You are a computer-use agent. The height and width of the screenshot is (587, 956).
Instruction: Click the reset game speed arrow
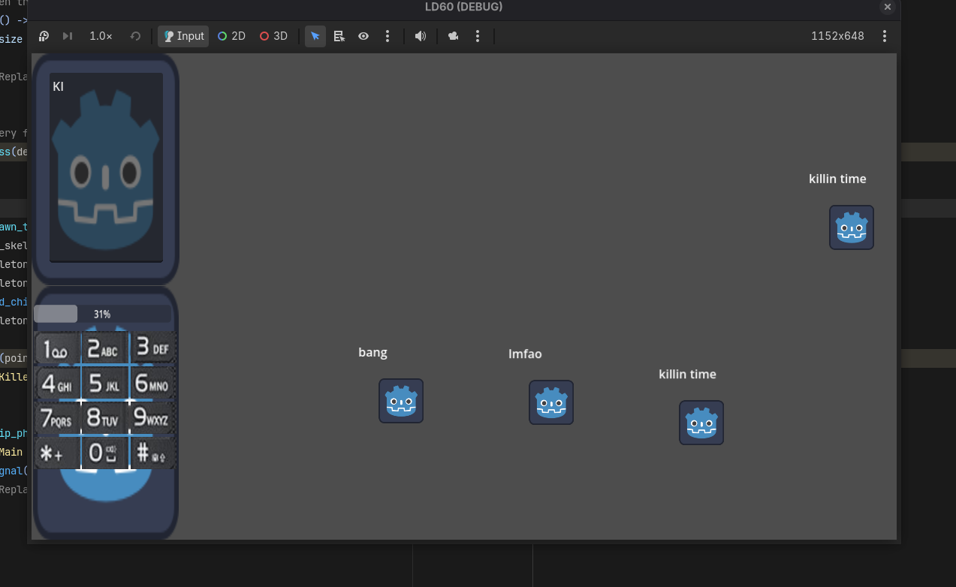tap(135, 36)
